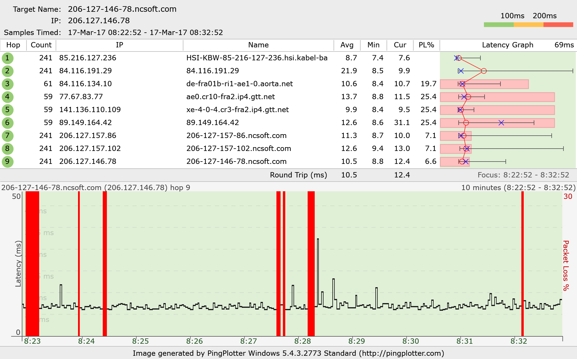Click the name de-fra01b-ri1-ae1-0.aorta.net
Viewport: 577px width, 359px height.
240,84
